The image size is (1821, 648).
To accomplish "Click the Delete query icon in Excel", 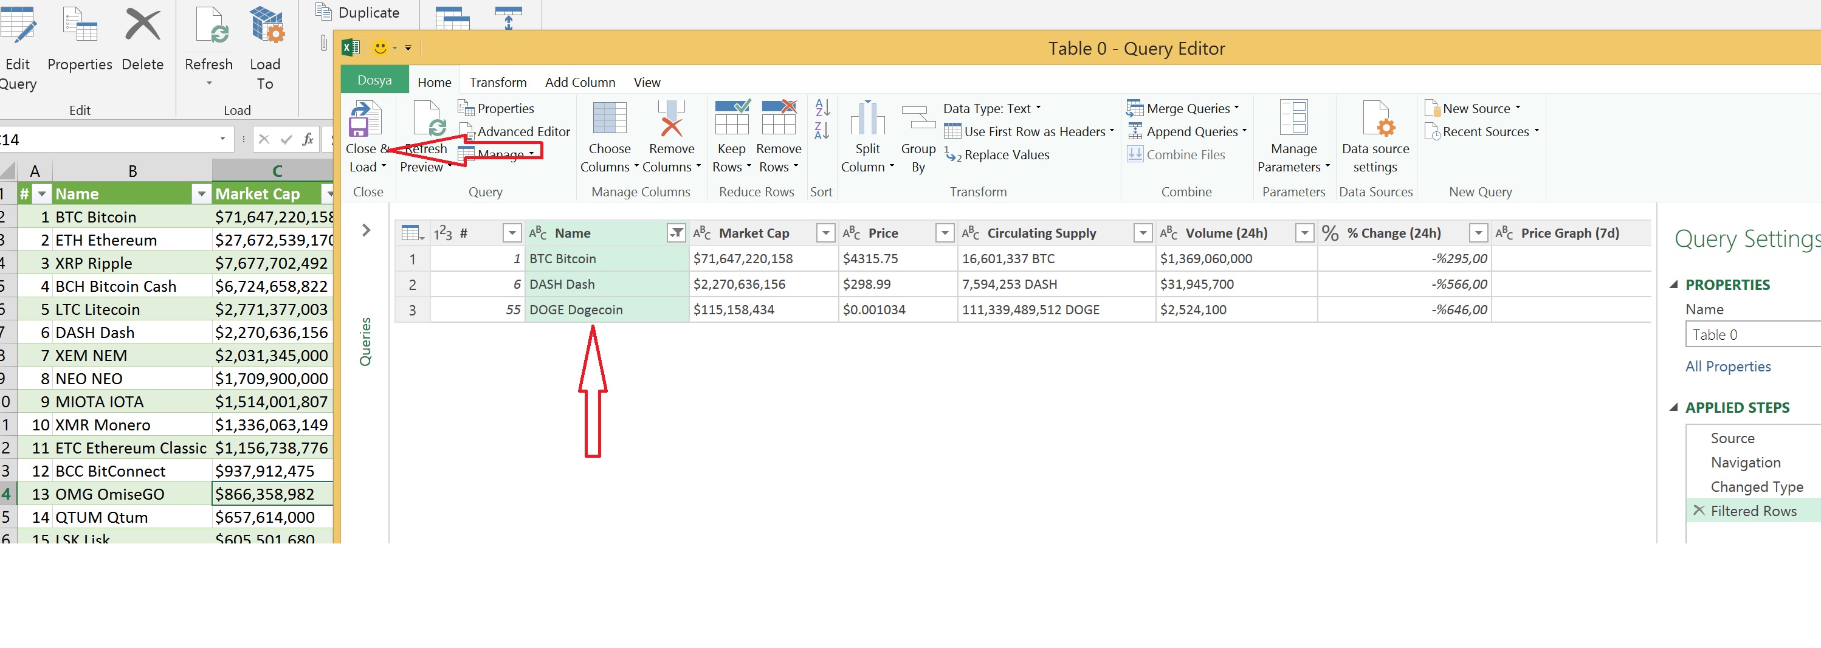I will [x=143, y=26].
